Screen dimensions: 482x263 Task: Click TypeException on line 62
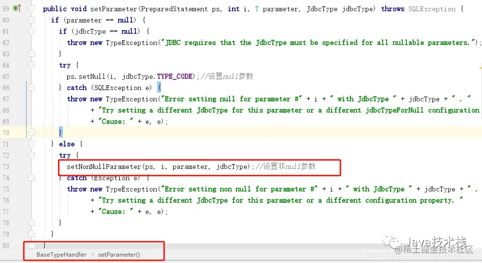(131, 43)
